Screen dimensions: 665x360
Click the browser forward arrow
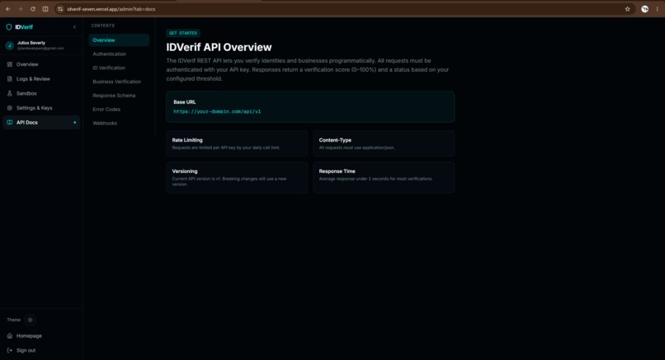pos(21,9)
